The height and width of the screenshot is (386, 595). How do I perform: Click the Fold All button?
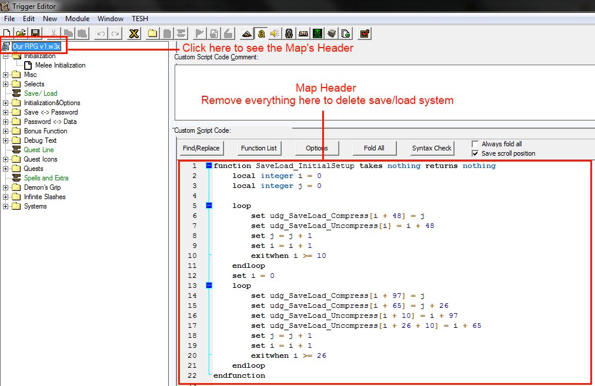coord(374,148)
